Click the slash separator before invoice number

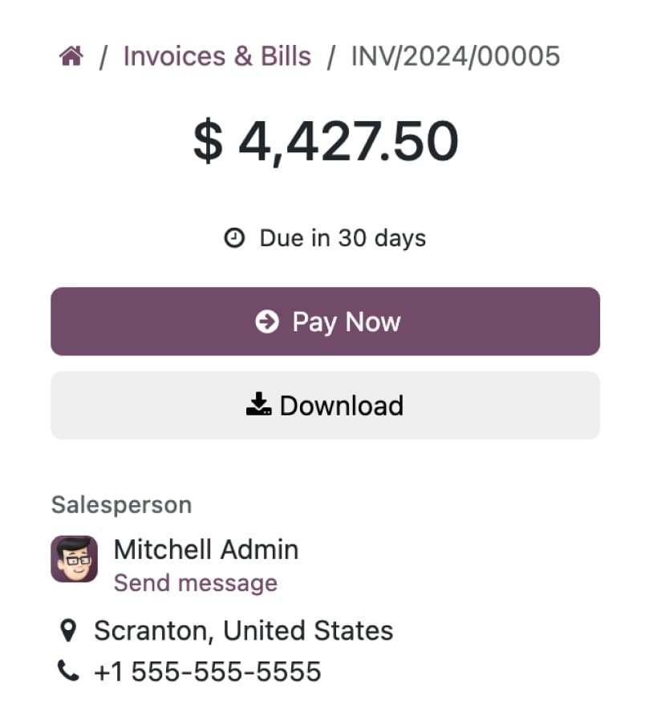click(x=331, y=57)
